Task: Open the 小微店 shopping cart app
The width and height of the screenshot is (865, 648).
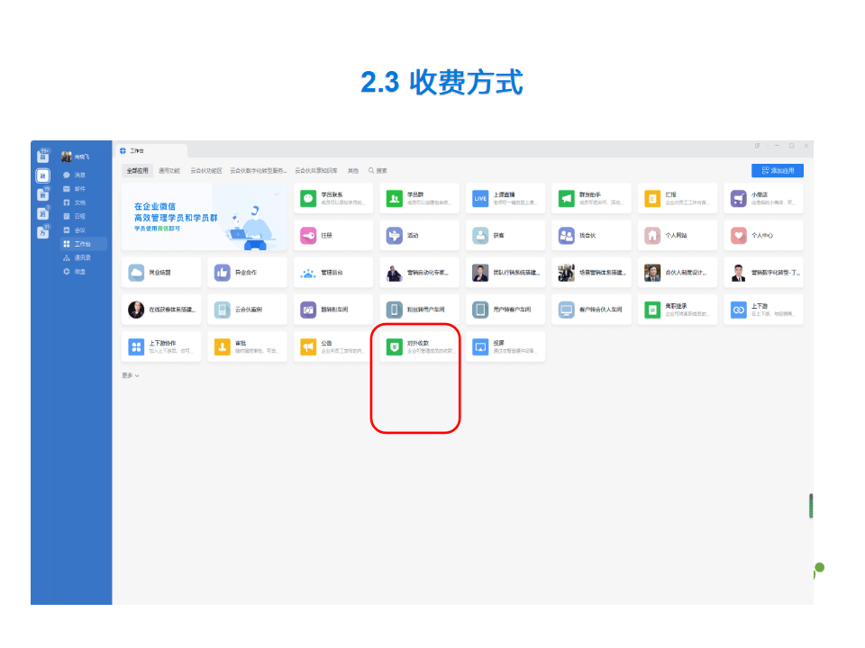Action: pyautogui.click(x=763, y=198)
